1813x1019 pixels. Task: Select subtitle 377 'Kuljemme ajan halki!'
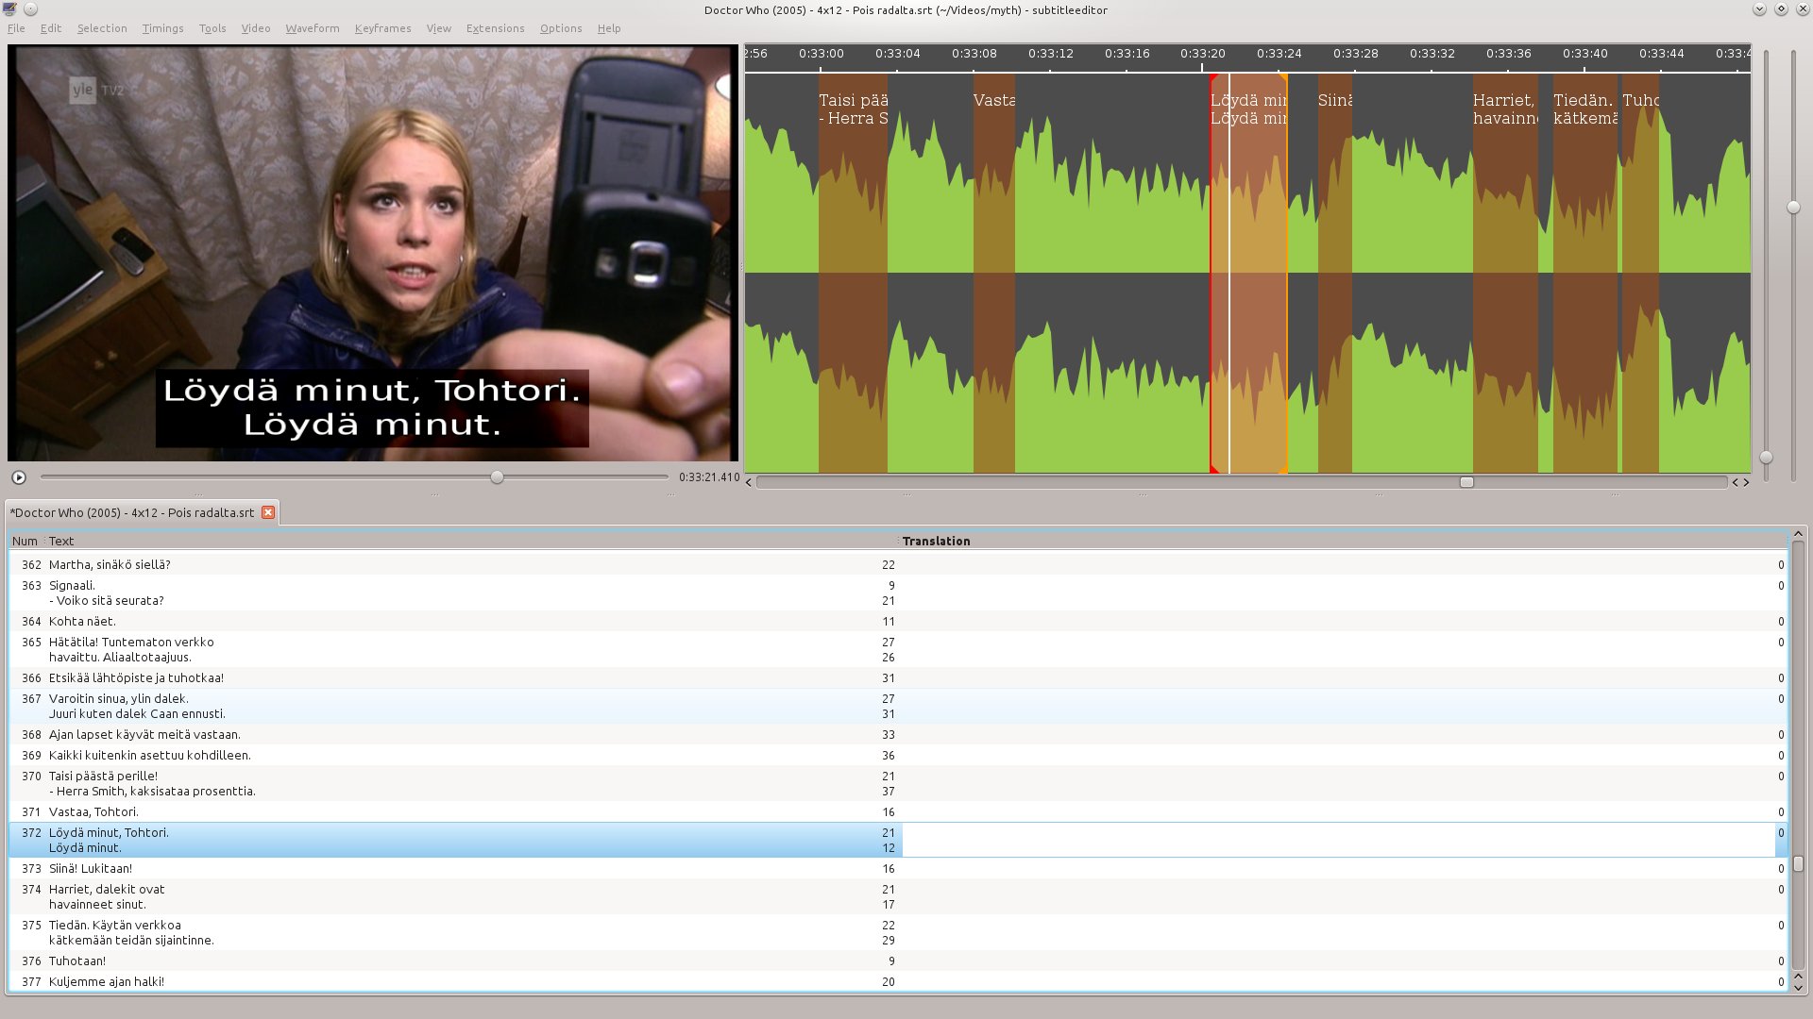coord(897,981)
